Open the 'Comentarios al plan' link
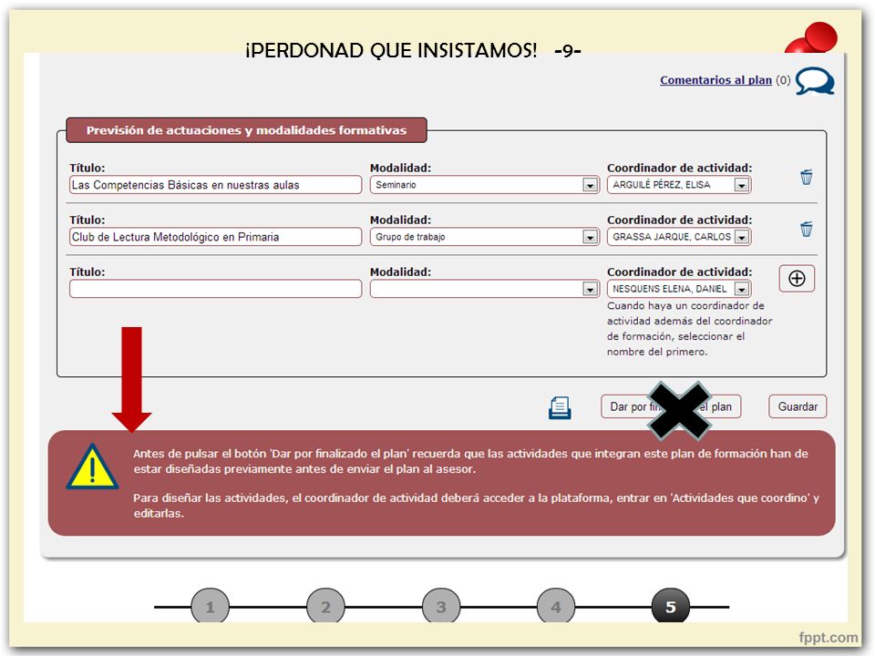Screen dimensions: 875x656 (716, 80)
